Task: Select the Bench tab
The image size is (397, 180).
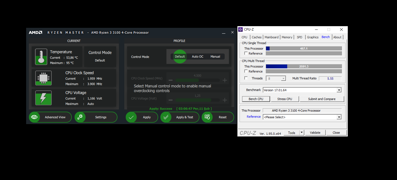Action: coord(326,37)
